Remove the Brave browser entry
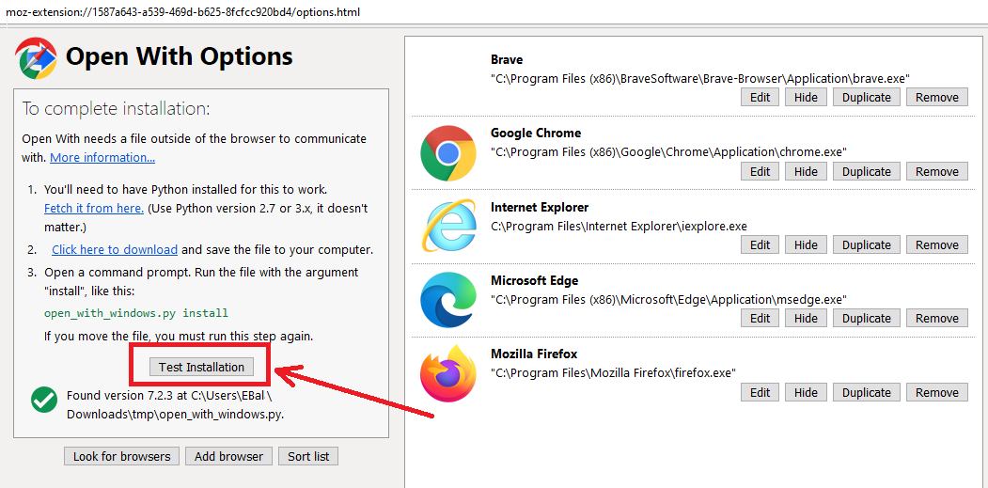 [x=937, y=97]
